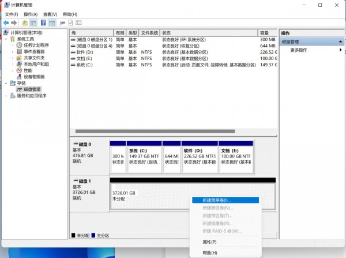Click the Forward arrow toolbar icon

pyautogui.click(x=14, y=23)
